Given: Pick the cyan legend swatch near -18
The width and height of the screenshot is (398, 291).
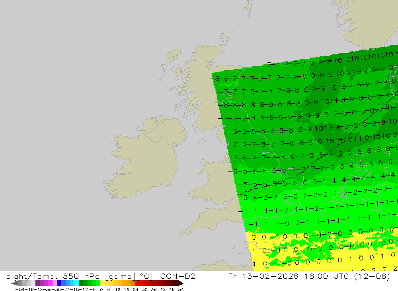Looking at the screenshot, I should (x=76, y=283).
